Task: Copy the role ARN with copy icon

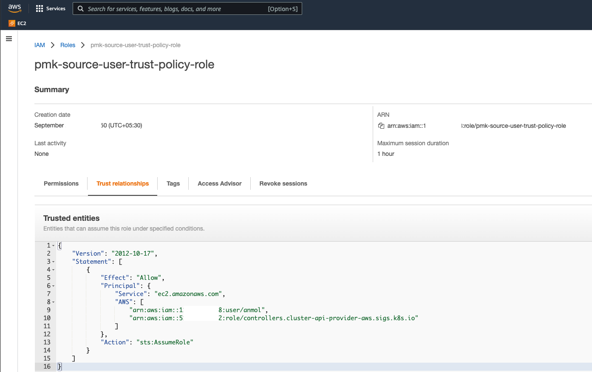Action: [x=381, y=126]
